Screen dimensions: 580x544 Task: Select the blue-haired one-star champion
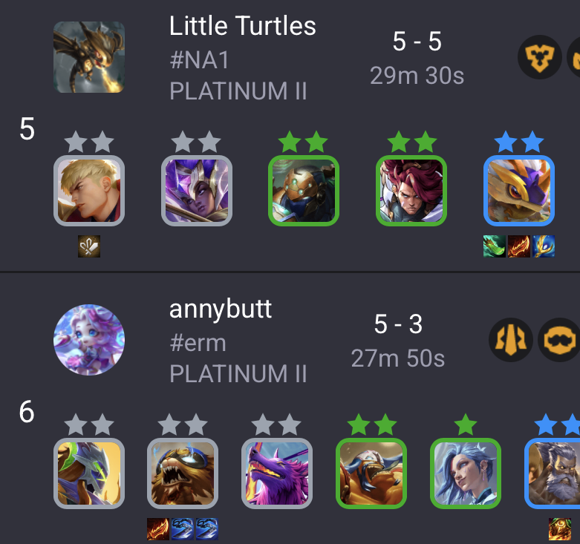point(466,473)
